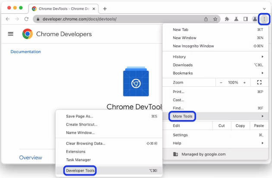Click the Chrome DevTools blue box illustration
This screenshot has height=178, width=272.
point(136,81)
